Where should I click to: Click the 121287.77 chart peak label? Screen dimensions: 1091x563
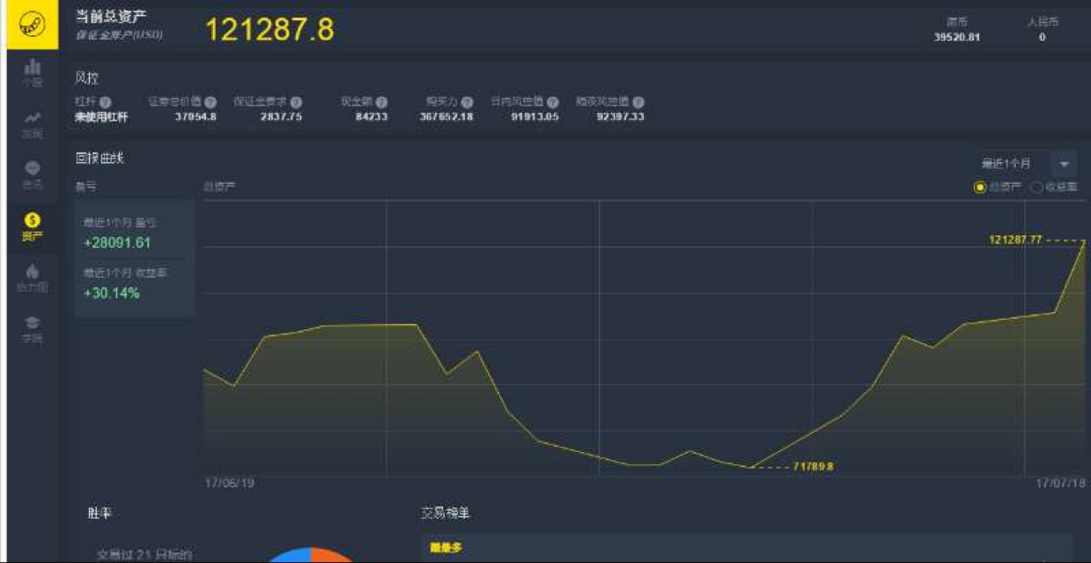pos(1015,240)
